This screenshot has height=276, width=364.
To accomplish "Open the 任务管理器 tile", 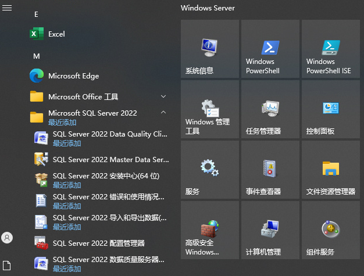I will (x=270, y=109).
